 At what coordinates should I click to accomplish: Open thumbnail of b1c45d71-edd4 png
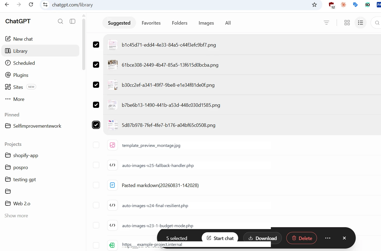[x=113, y=45]
